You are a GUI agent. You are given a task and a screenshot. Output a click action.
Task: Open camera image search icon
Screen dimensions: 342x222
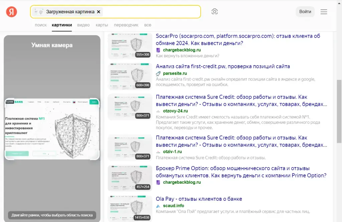point(215,12)
